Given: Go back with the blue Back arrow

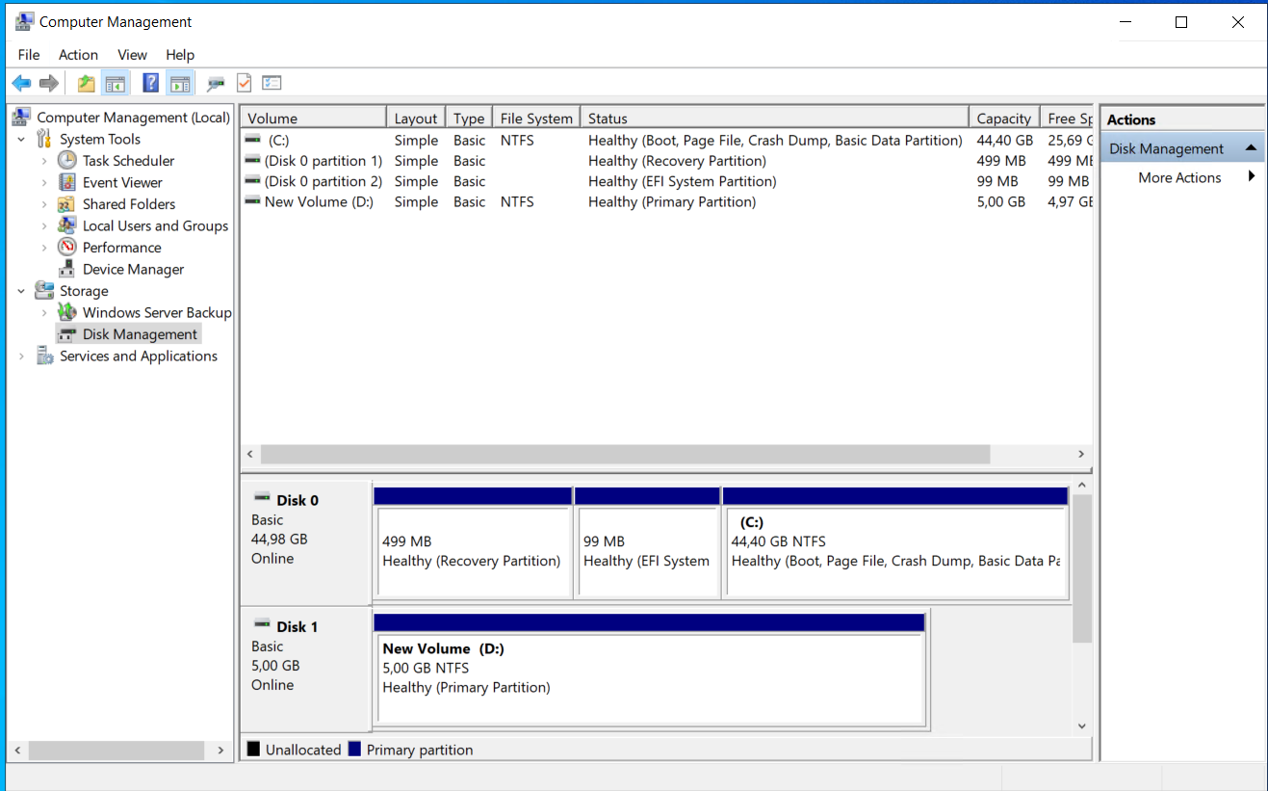Looking at the screenshot, I should pos(21,84).
